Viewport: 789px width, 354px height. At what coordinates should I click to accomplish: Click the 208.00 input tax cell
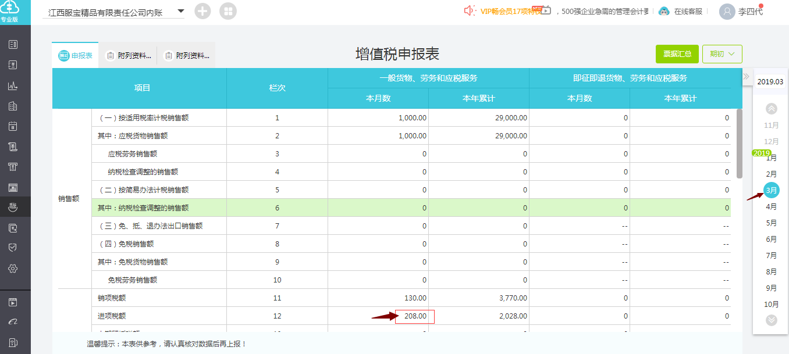[415, 316]
